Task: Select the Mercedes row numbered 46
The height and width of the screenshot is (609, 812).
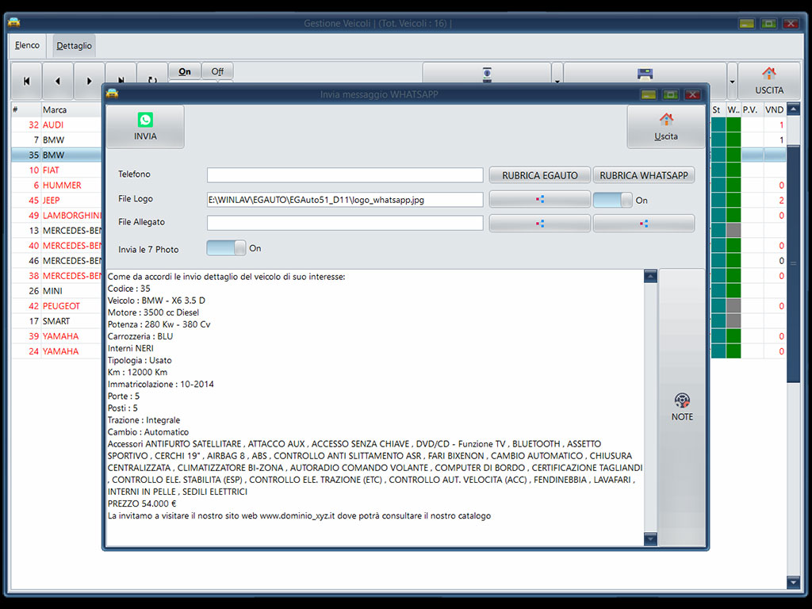Action: [x=56, y=260]
